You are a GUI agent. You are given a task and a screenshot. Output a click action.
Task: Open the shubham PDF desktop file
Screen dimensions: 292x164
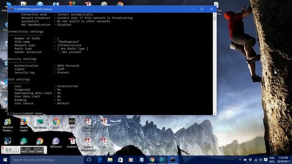coord(72,143)
